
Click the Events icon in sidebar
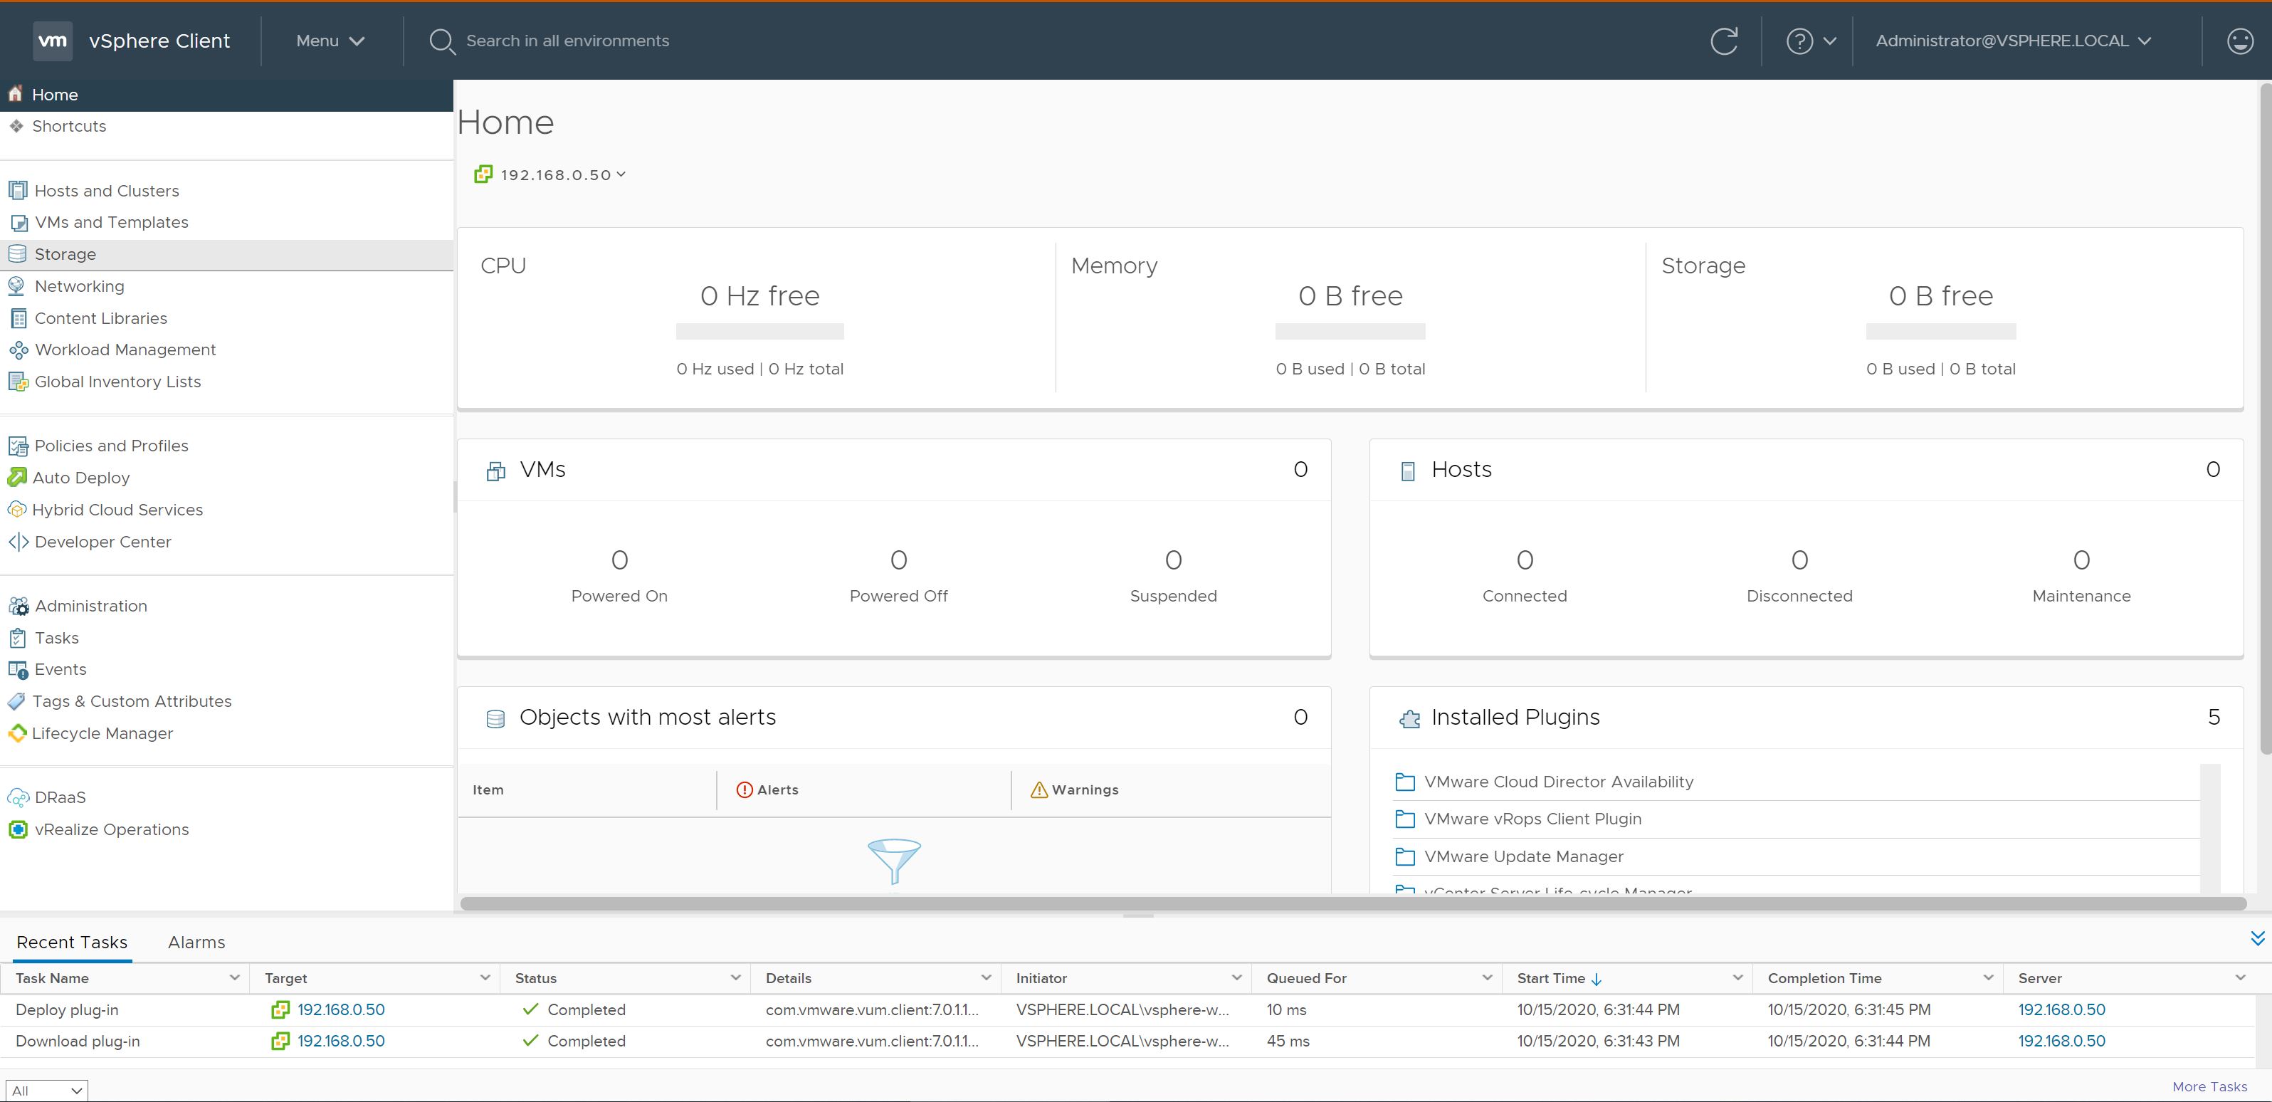click(x=18, y=670)
